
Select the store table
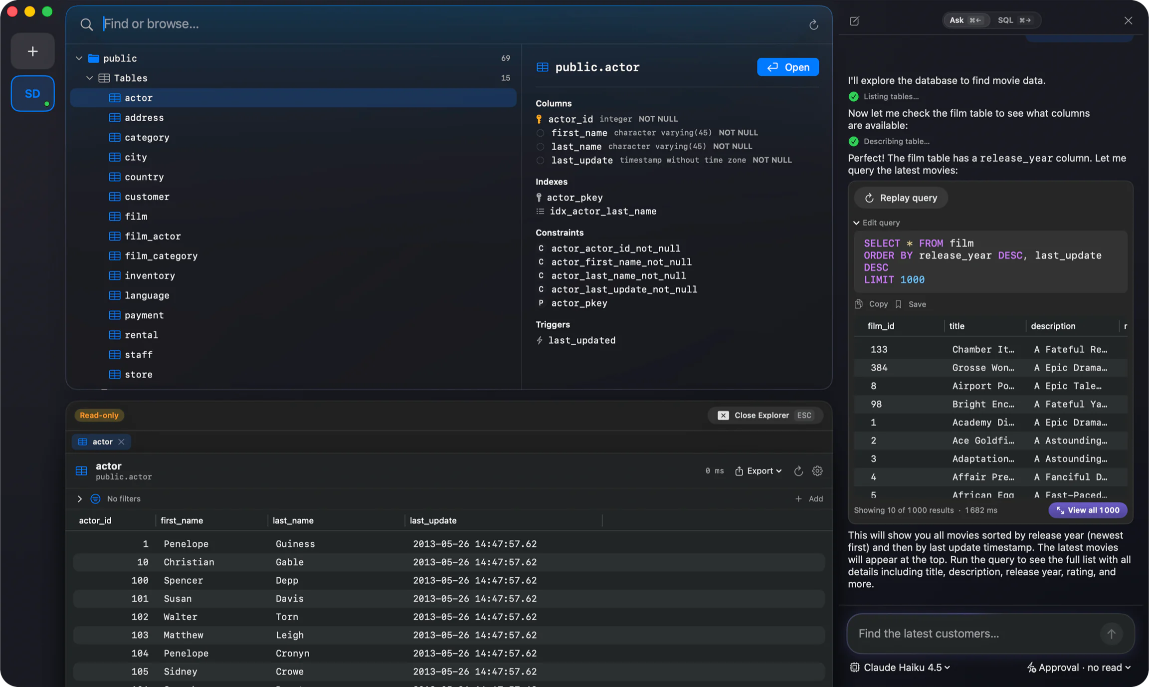pos(293,374)
